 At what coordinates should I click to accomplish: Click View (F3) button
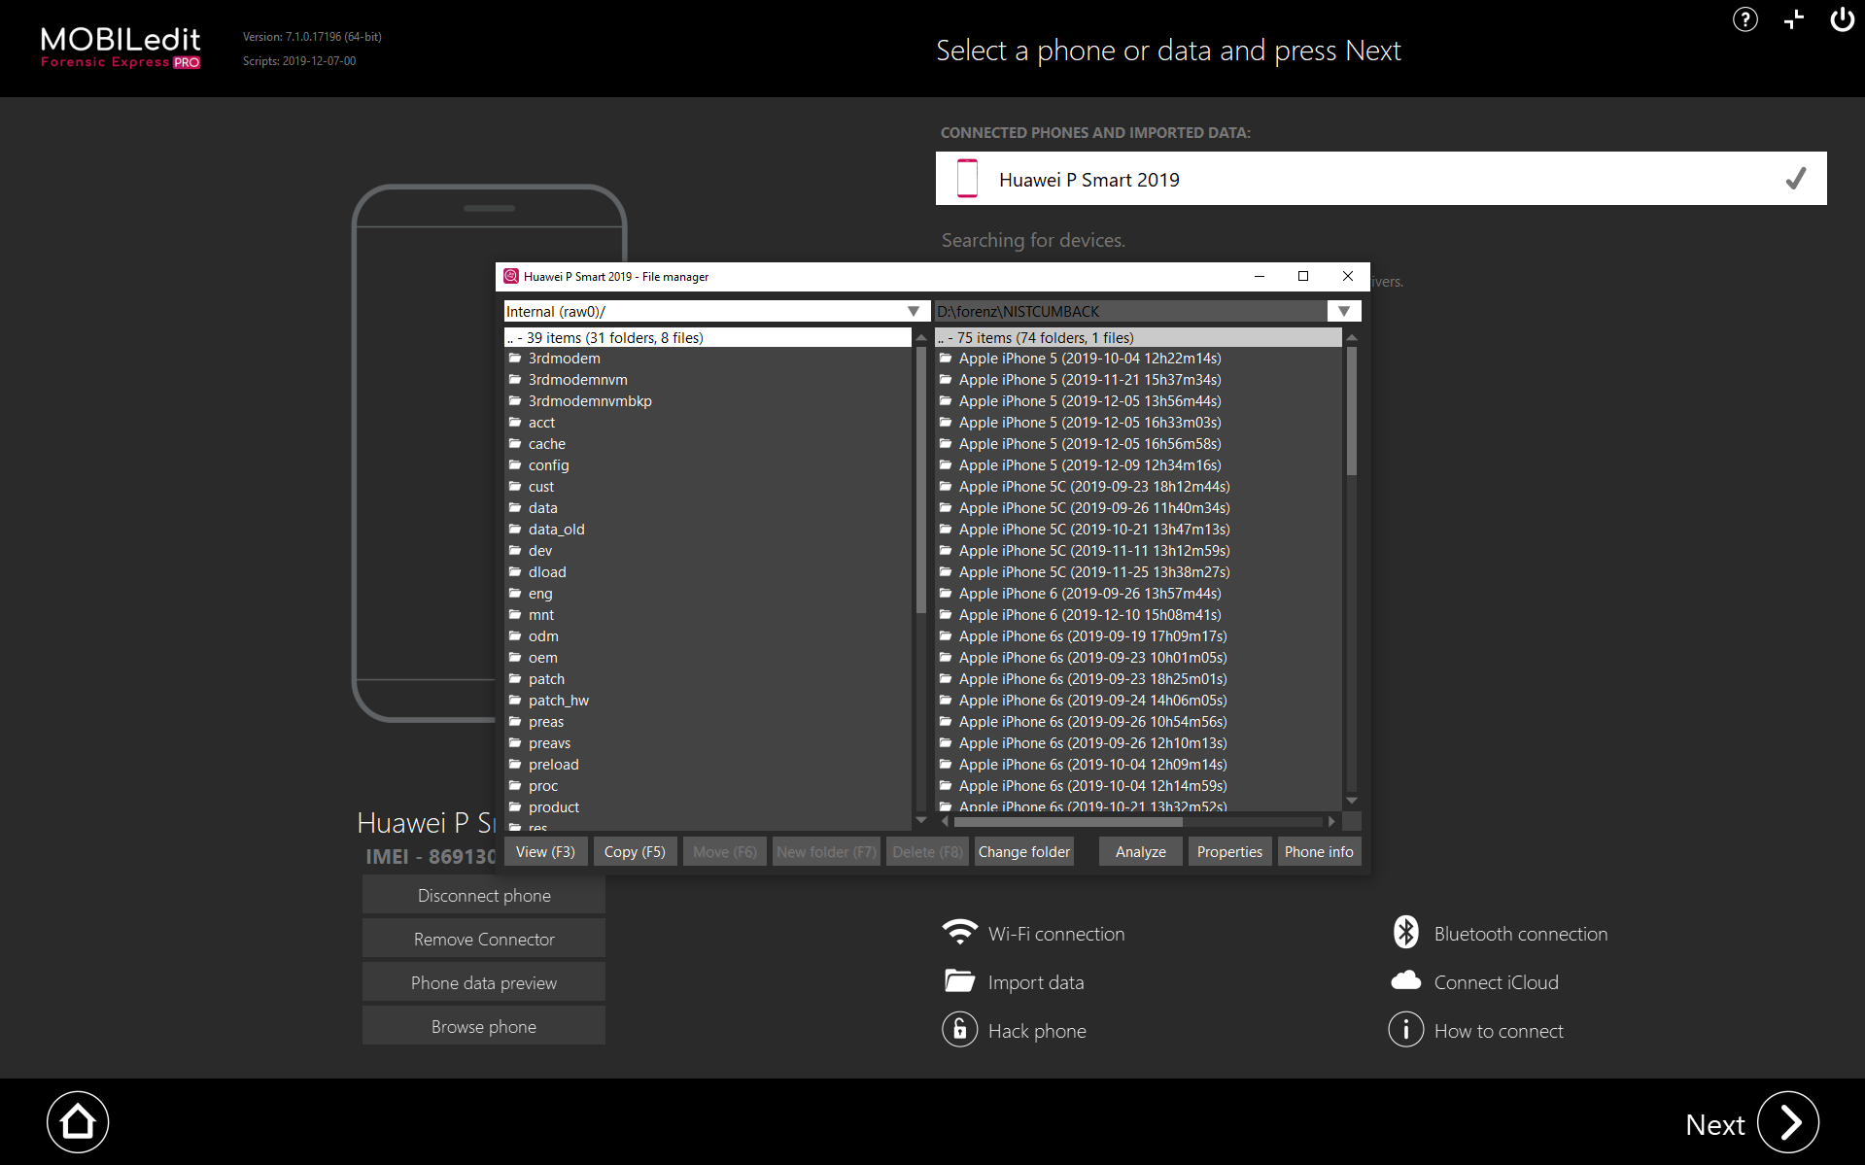click(545, 851)
